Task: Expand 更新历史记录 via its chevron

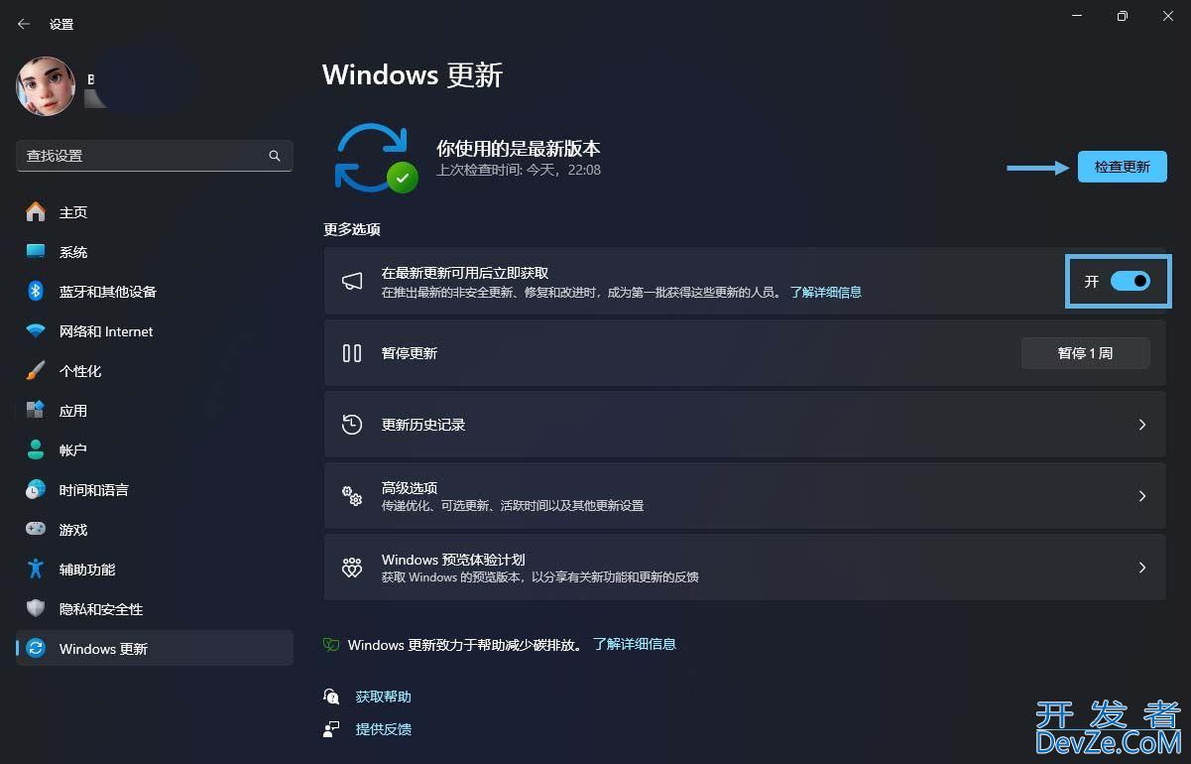Action: 1142,425
